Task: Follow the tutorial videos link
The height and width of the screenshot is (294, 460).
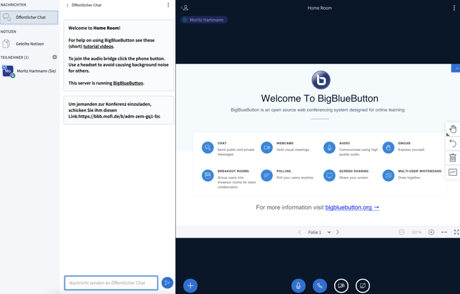Action: [98, 46]
